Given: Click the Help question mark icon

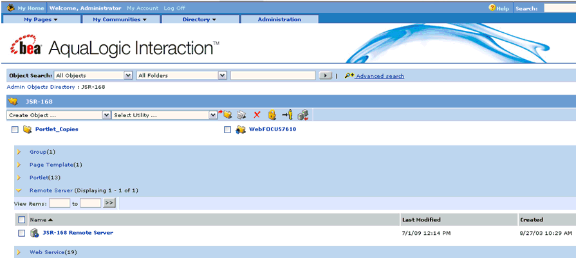Looking at the screenshot, I should (492, 8).
